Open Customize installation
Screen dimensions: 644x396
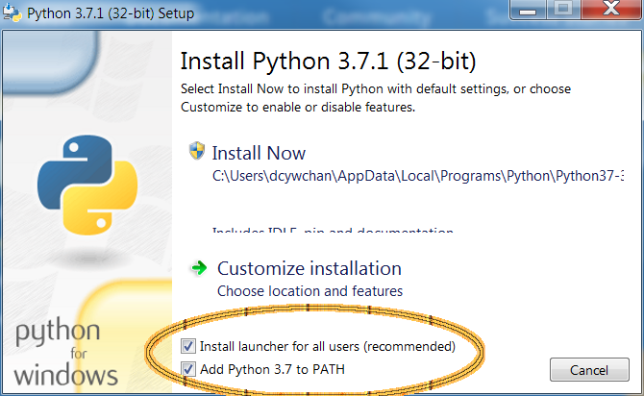tap(310, 269)
